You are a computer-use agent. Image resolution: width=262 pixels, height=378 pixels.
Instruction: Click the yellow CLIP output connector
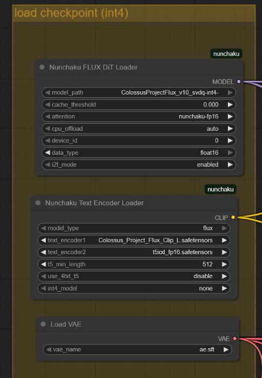(233, 217)
